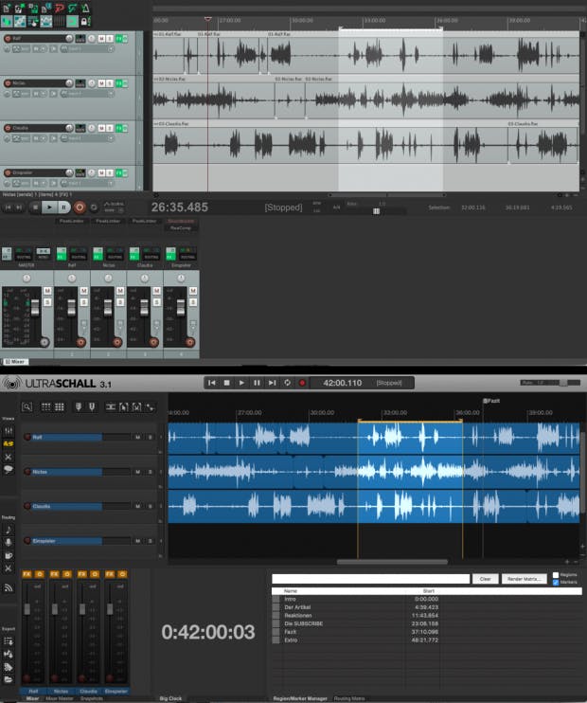This screenshot has width=587, height=703.
Task: Click the RSS feed icon in Ultraschall sidebar
Action: [9, 587]
